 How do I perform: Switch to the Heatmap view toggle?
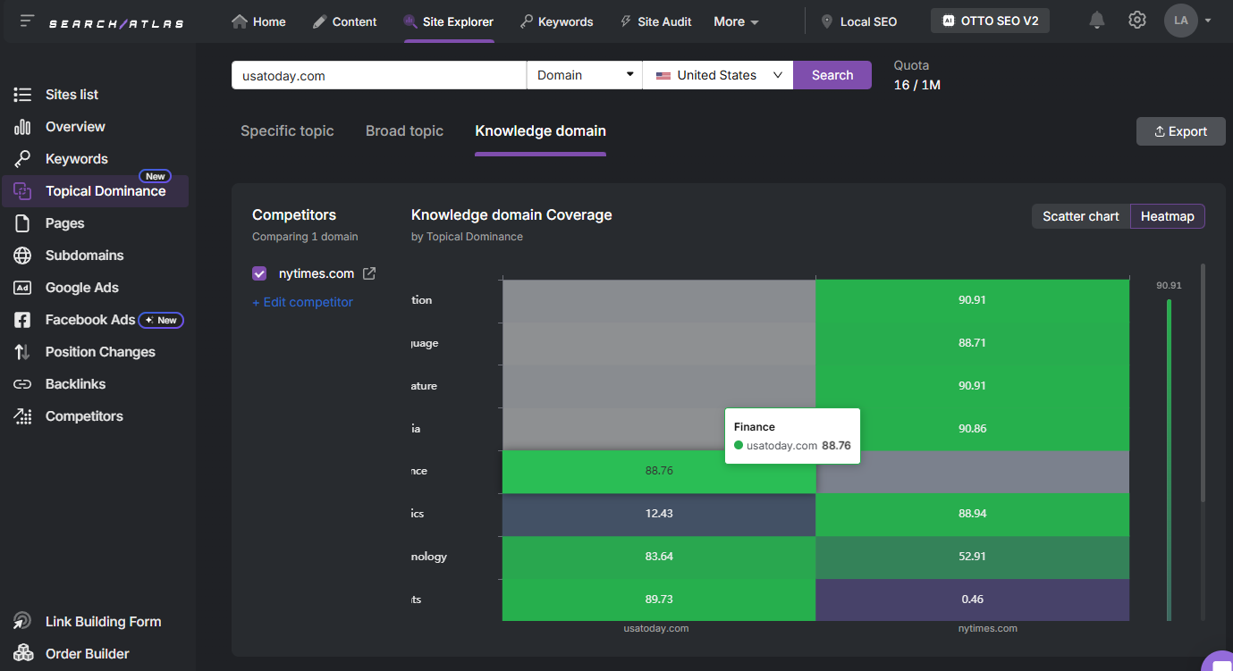[1167, 215]
